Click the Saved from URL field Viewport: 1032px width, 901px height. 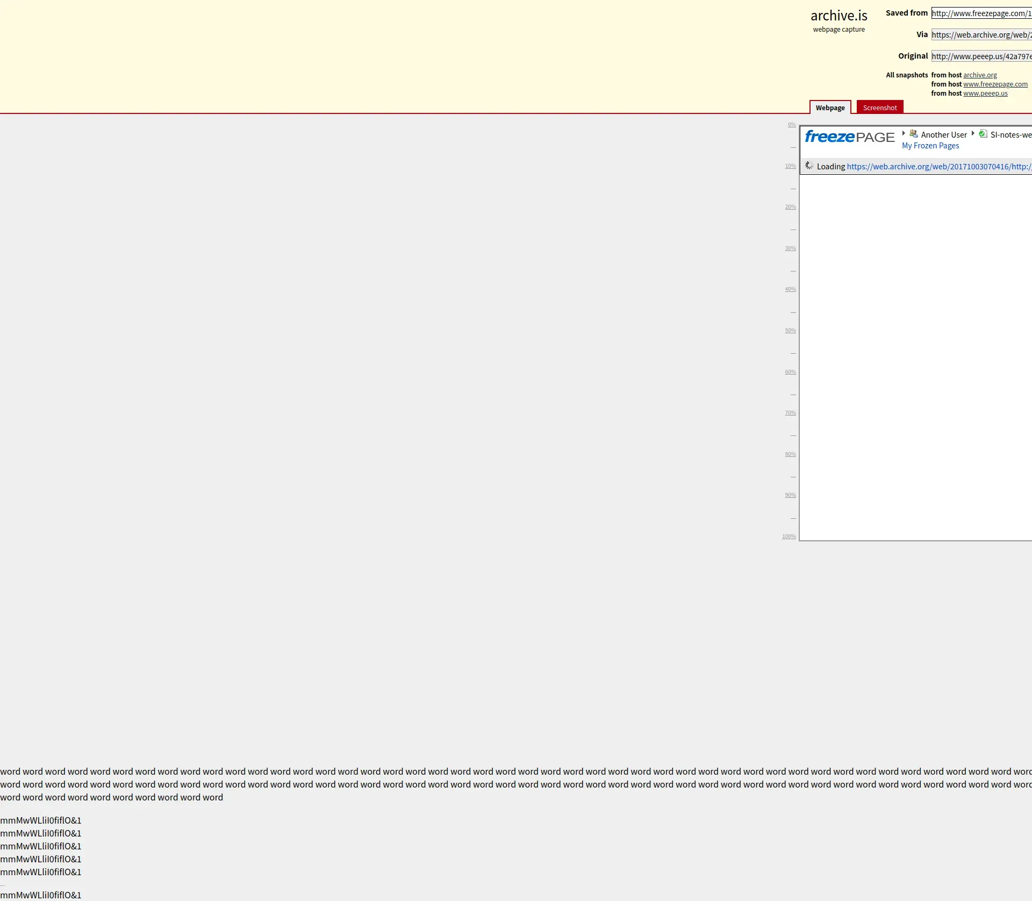tap(981, 13)
